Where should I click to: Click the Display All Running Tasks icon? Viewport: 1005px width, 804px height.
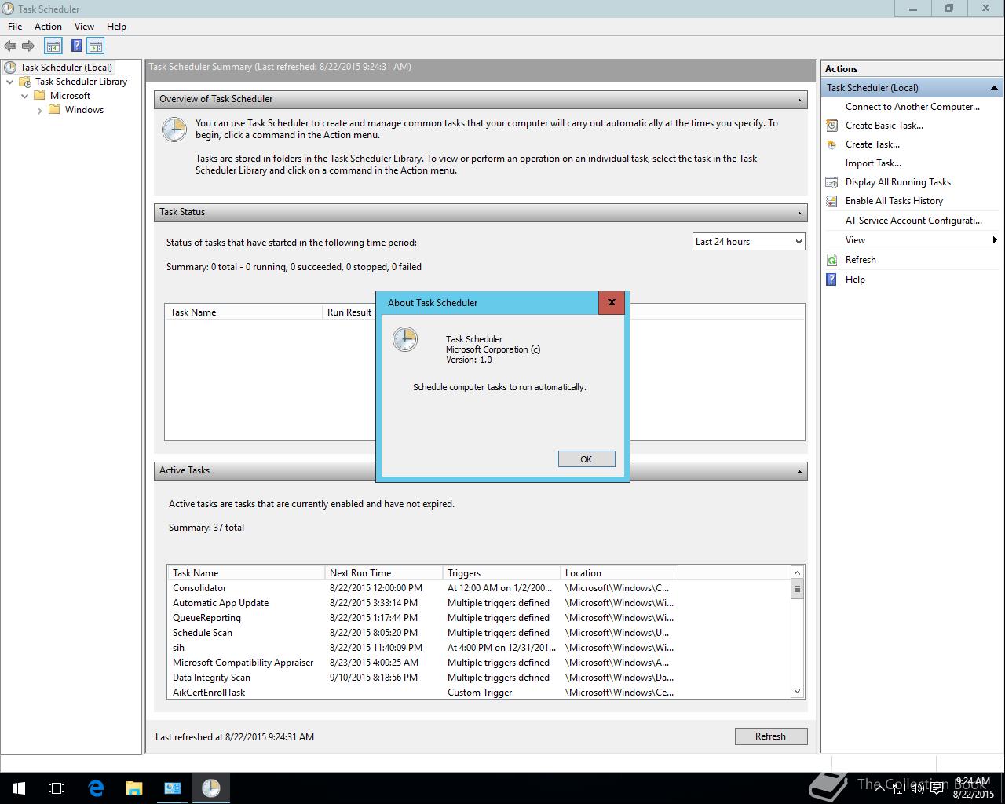coord(831,182)
